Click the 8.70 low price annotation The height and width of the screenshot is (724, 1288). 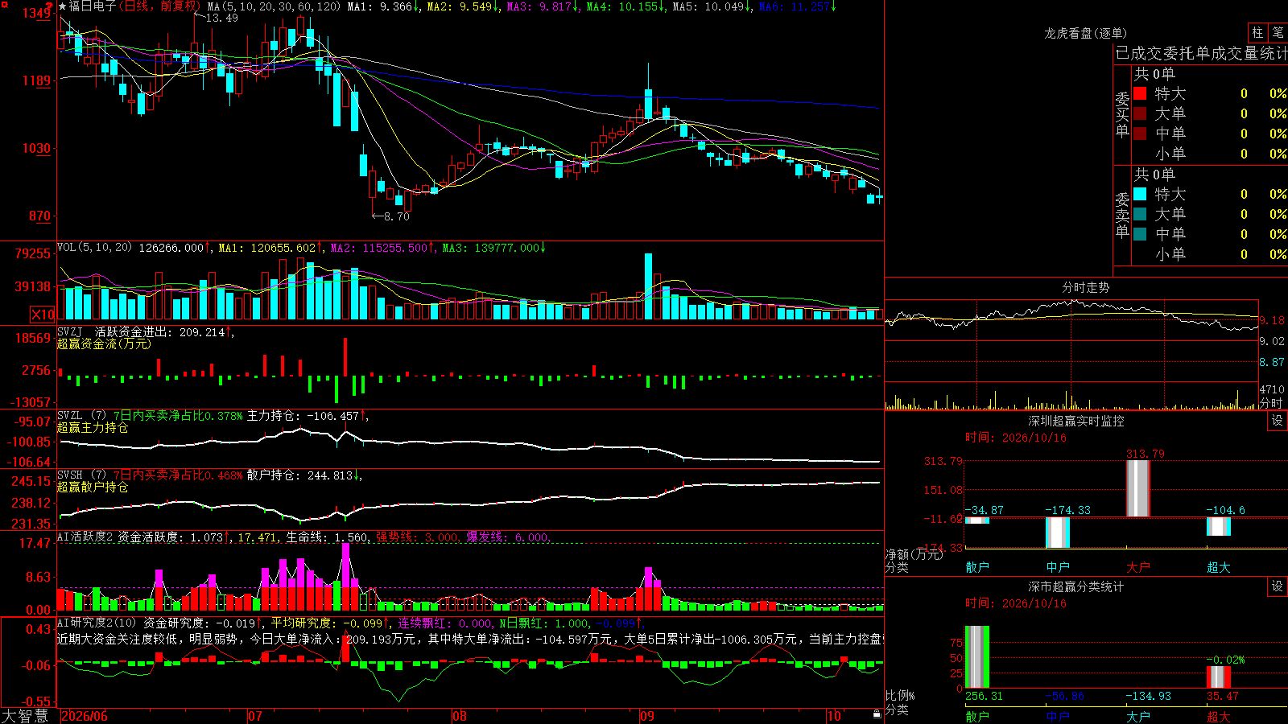coord(397,216)
